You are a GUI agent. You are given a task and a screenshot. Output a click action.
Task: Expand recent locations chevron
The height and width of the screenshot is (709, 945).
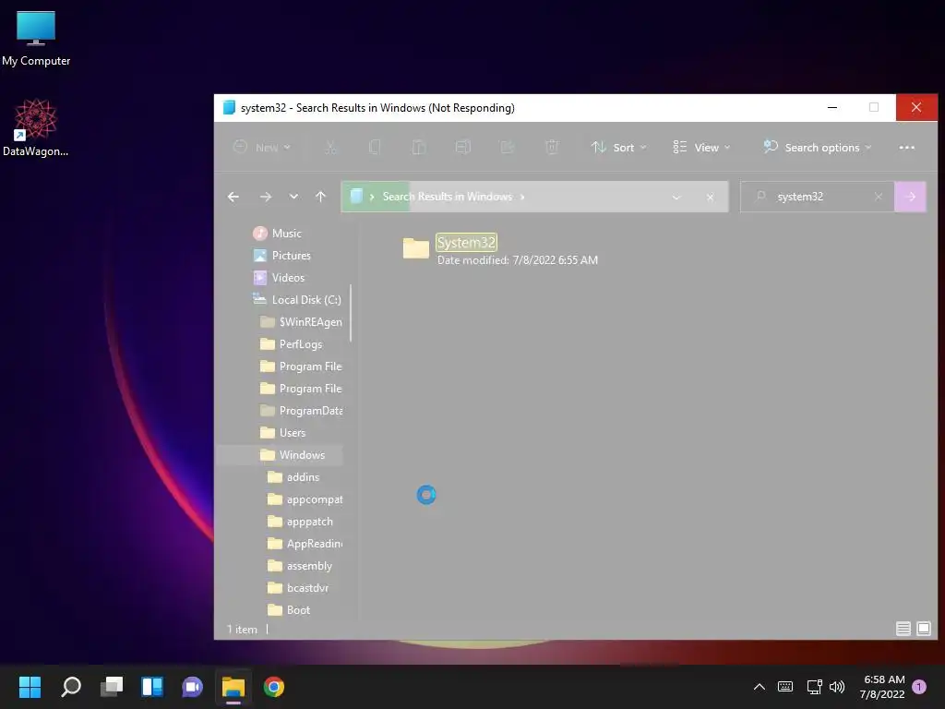pos(293,197)
